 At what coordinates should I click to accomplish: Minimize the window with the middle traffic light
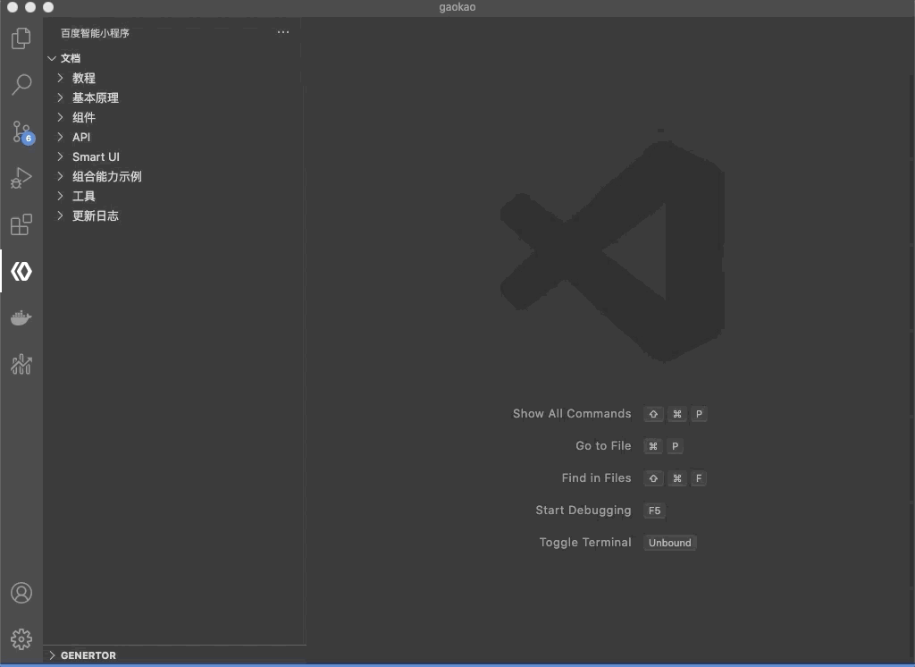coord(30,7)
